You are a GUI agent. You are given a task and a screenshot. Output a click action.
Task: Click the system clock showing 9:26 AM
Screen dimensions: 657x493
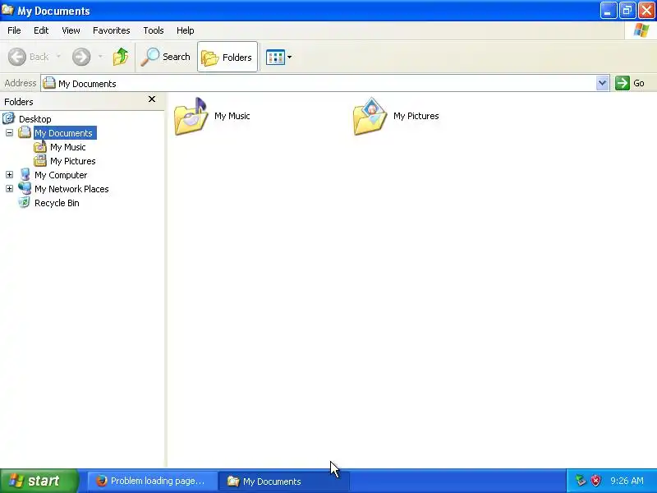[627, 481]
